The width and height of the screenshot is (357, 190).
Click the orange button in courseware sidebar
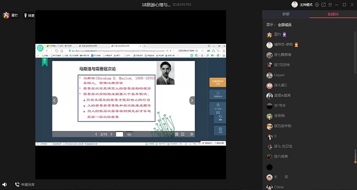pyautogui.click(x=218, y=82)
